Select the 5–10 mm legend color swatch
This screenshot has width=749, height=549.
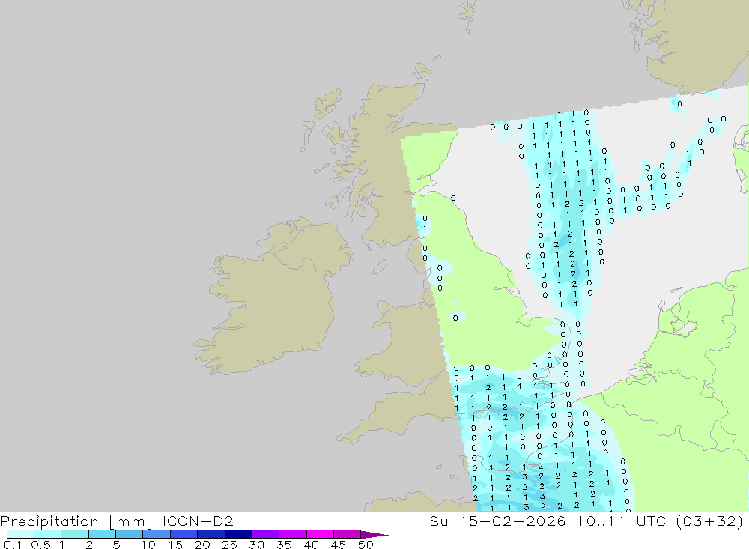coord(130,534)
